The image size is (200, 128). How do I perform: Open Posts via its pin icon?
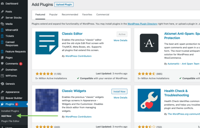[3, 12]
